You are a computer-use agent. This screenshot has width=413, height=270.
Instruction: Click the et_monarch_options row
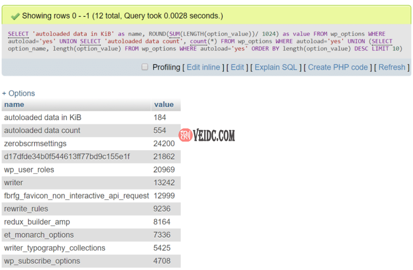39,235
